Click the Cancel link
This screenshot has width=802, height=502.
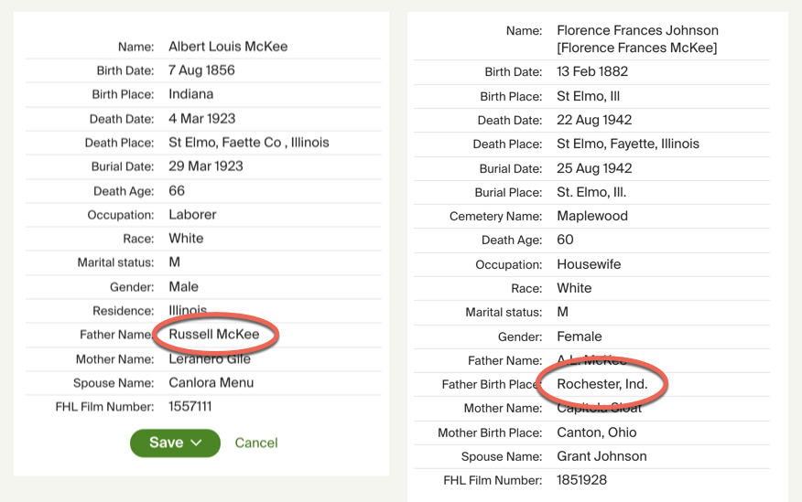pos(255,443)
